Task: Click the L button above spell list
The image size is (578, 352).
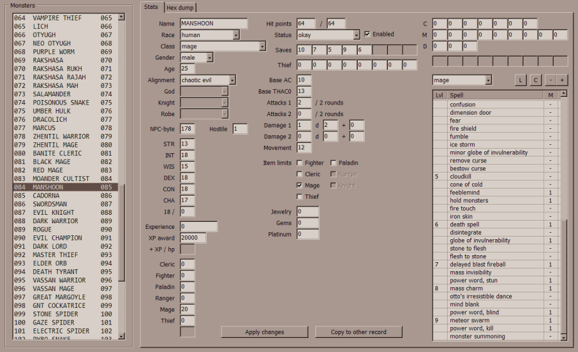Action: (521, 80)
